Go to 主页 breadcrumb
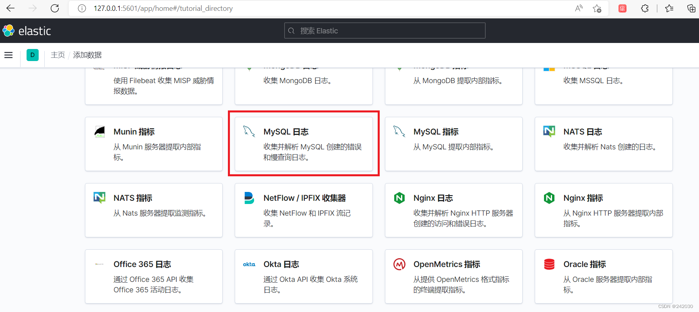 [58, 55]
